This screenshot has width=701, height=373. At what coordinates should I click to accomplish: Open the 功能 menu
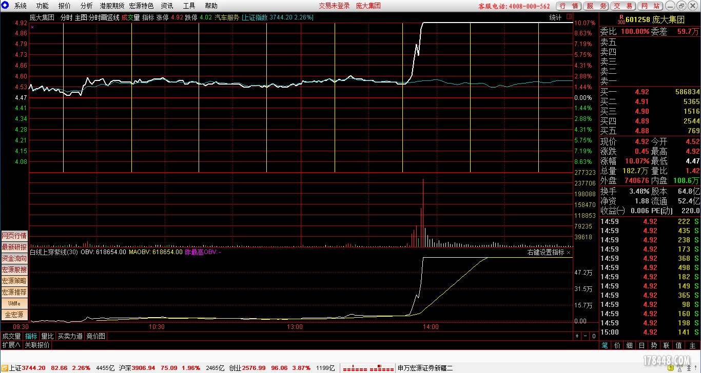click(x=43, y=6)
